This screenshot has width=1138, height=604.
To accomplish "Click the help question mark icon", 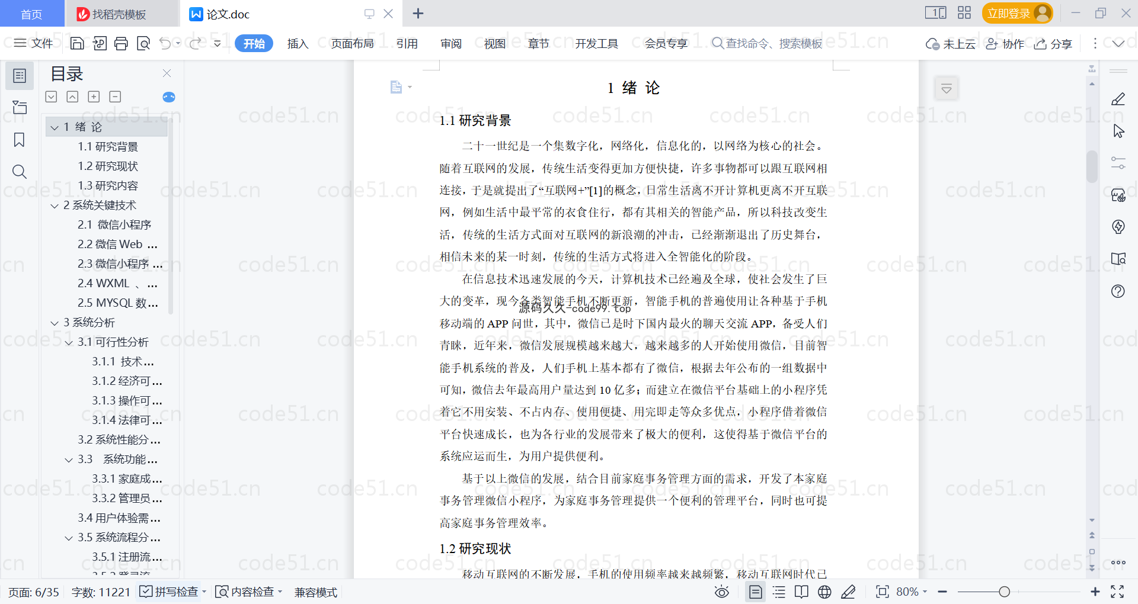I will pos(1118,291).
